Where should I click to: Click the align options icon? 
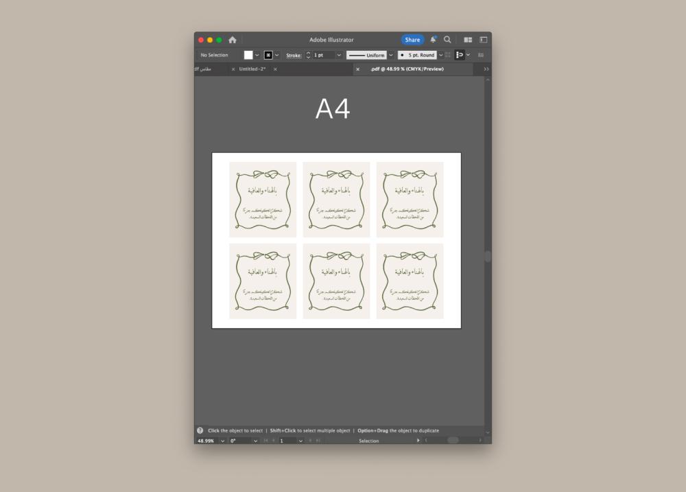tap(460, 55)
